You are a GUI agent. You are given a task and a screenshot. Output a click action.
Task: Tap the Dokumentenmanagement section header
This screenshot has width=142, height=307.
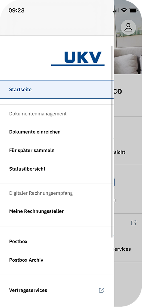click(38, 114)
